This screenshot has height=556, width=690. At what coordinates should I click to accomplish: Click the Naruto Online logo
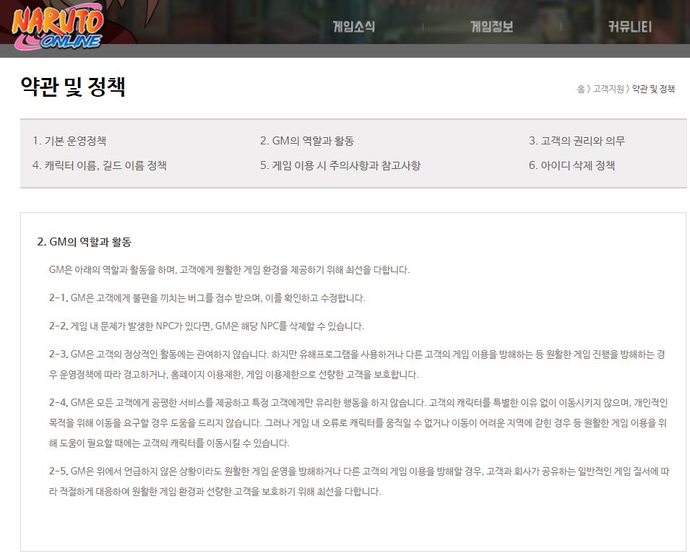pos(57,27)
